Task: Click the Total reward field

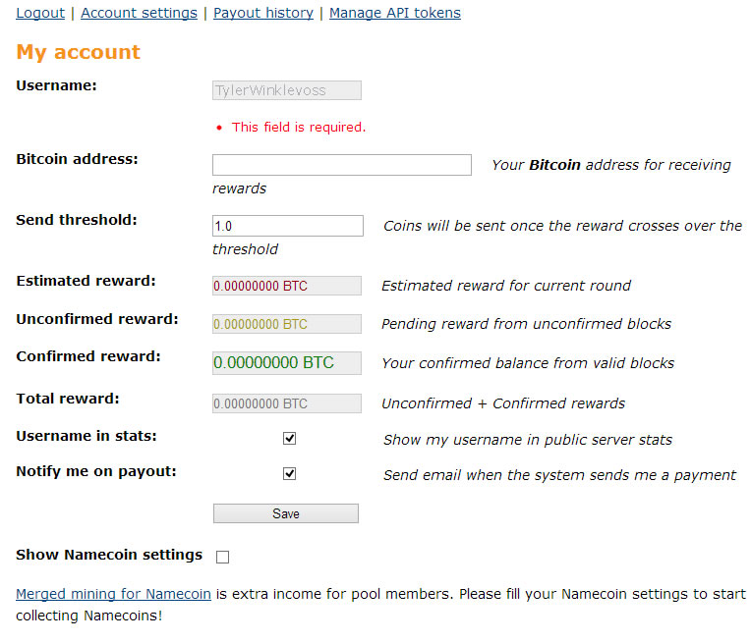Action: coord(287,402)
